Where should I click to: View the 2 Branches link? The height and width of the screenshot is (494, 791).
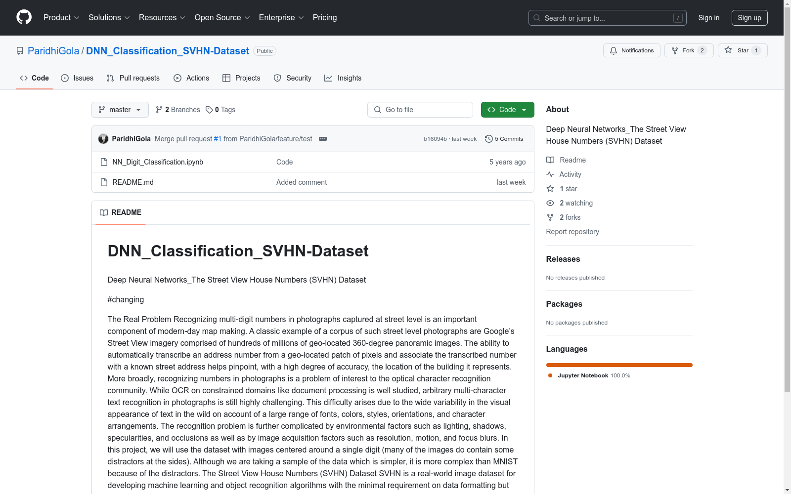[x=178, y=110]
